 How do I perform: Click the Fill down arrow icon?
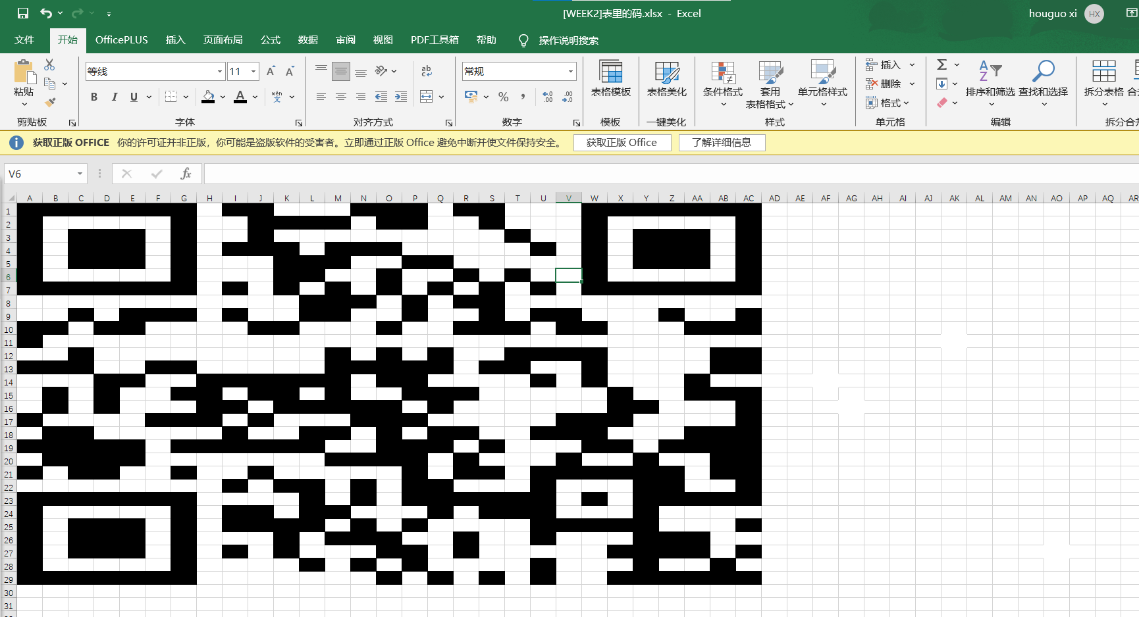[x=942, y=84]
